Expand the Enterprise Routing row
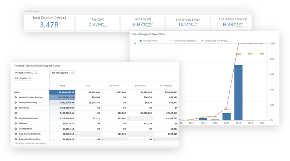The width and height of the screenshot is (290, 161). 16,102
